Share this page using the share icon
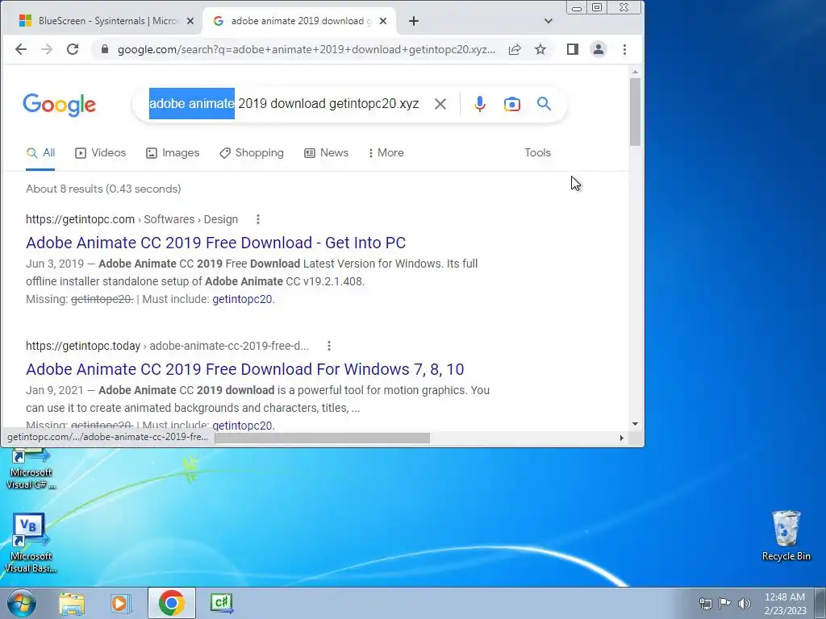Viewport: 826px width, 619px height. pos(515,49)
